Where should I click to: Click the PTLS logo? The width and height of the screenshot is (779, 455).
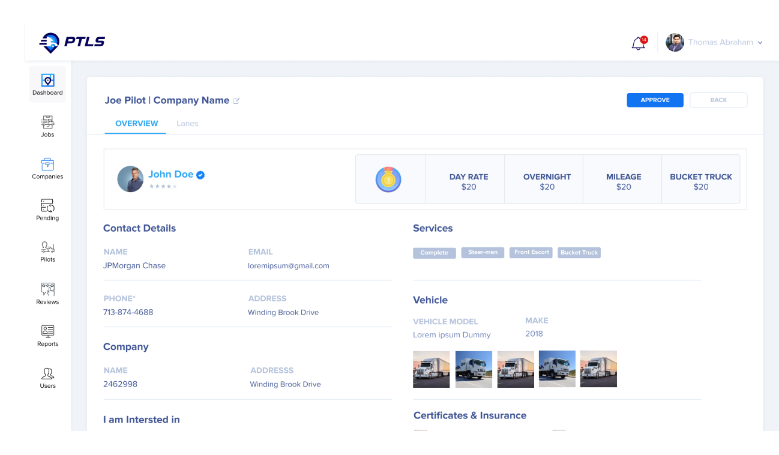point(72,42)
